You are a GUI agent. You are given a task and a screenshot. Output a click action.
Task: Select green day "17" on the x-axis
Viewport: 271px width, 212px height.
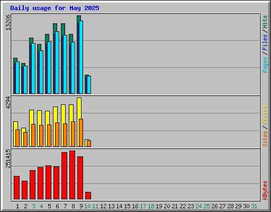[x=143, y=206]
